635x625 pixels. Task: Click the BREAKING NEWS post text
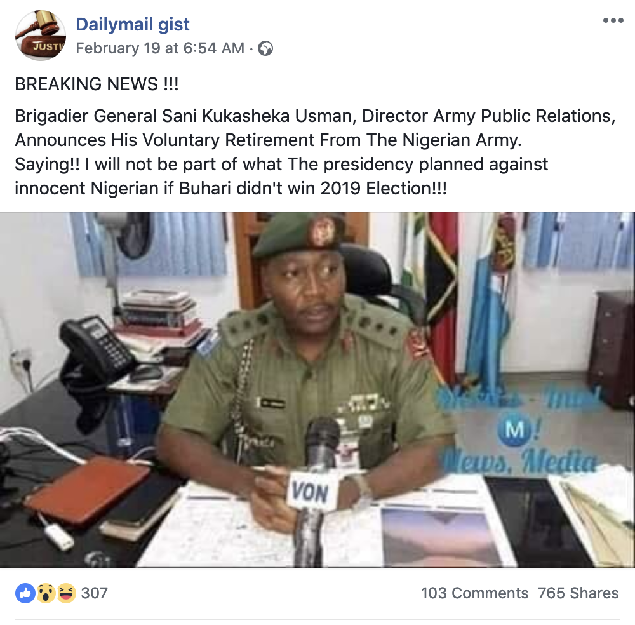coord(97,84)
